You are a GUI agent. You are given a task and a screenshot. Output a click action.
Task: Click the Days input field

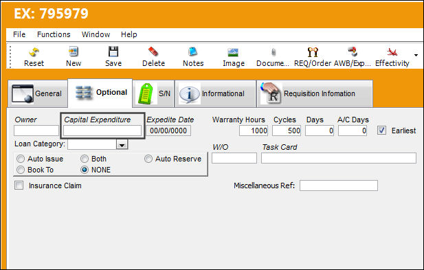pyautogui.click(x=320, y=131)
